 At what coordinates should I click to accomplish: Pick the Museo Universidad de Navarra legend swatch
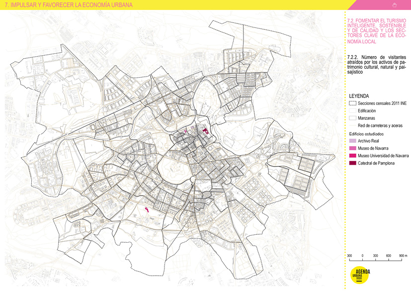(x=352, y=156)
